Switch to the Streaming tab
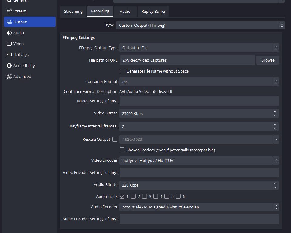 click(x=73, y=11)
